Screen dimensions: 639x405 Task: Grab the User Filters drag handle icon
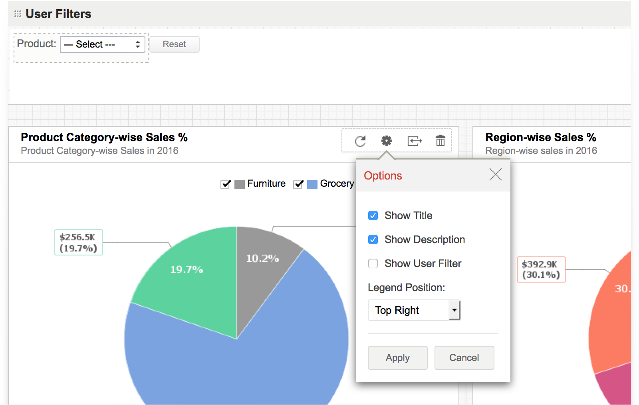pos(18,14)
